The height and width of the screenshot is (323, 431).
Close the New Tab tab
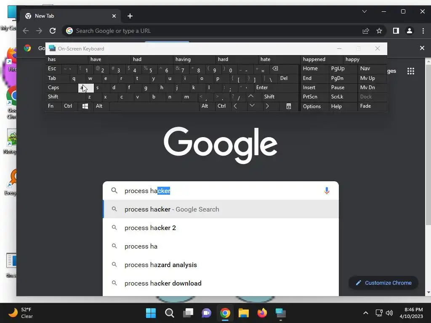tap(114, 16)
